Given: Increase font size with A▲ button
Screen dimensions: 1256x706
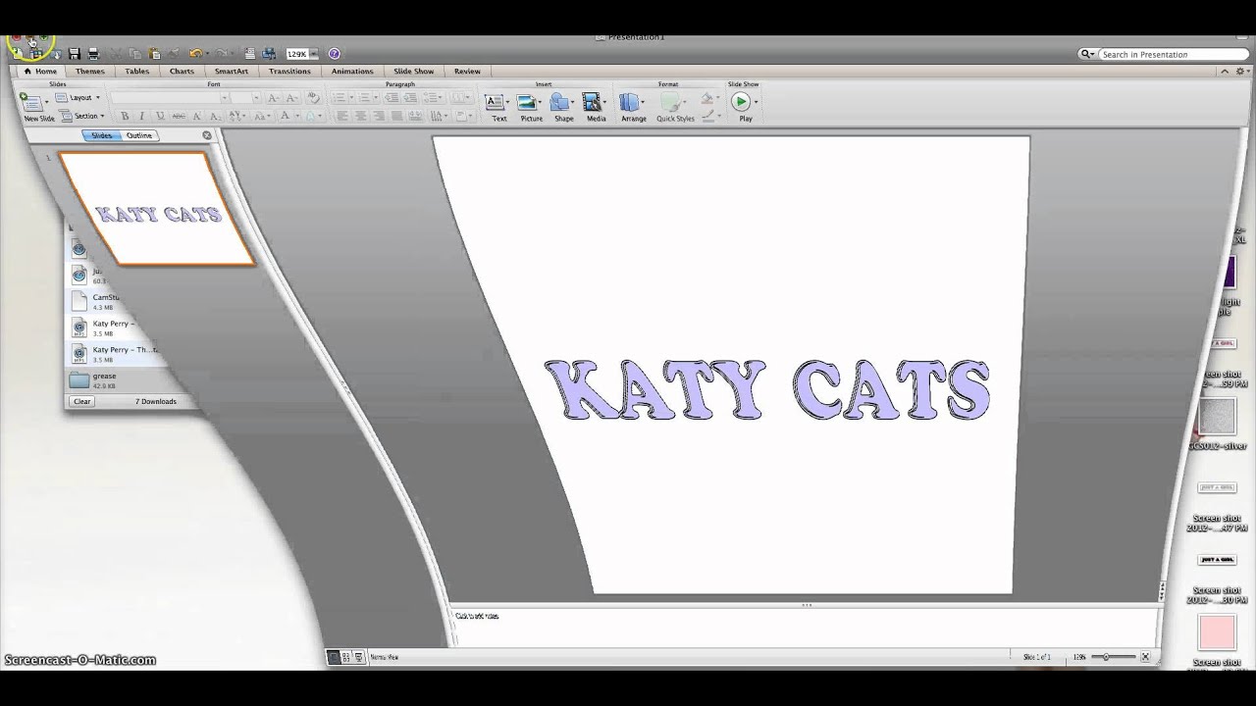Looking at the screenshot, I should point(273,98).
